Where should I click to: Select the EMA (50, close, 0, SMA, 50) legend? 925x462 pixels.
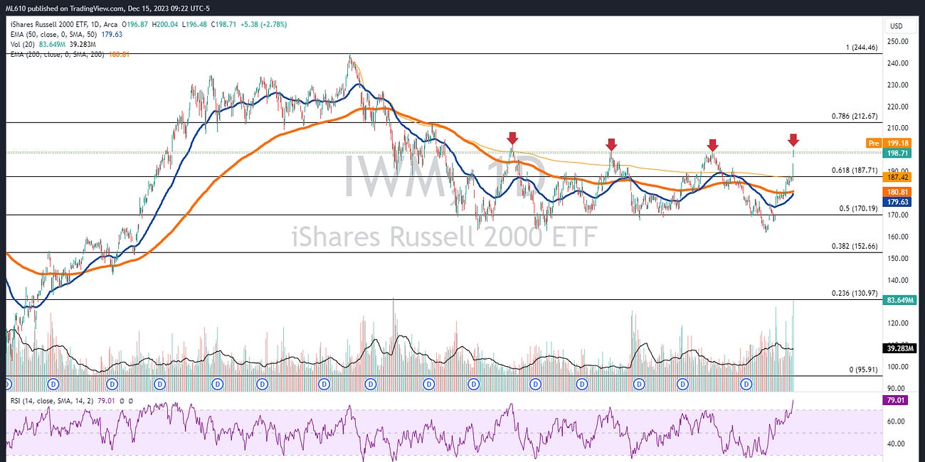[x=54, y=33]
